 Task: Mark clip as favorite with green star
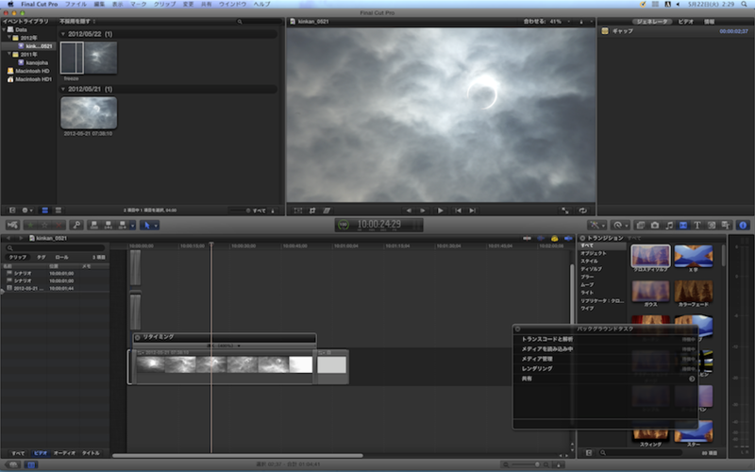tap(30, 225)
